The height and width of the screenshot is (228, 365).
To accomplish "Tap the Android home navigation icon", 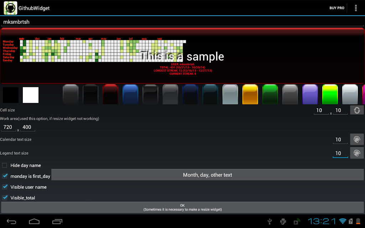I will click(x=34, y=222).
